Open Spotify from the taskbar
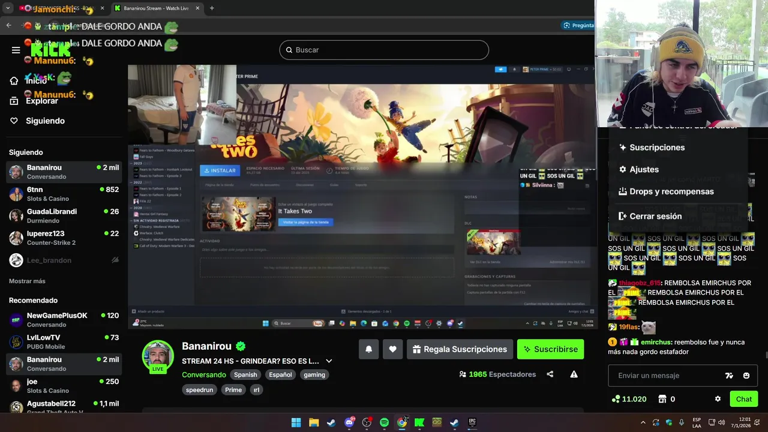 coord(384,422)
